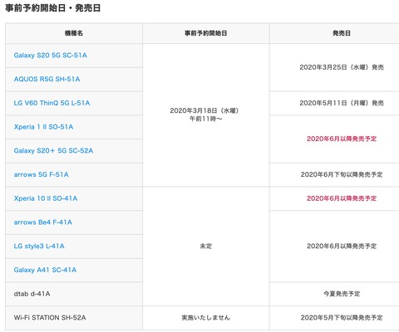Click the Wi-Fi STATION SH-52A row text
Viewport: 399px width, 332px height.
pyautogui.click(x=50, y=318)
